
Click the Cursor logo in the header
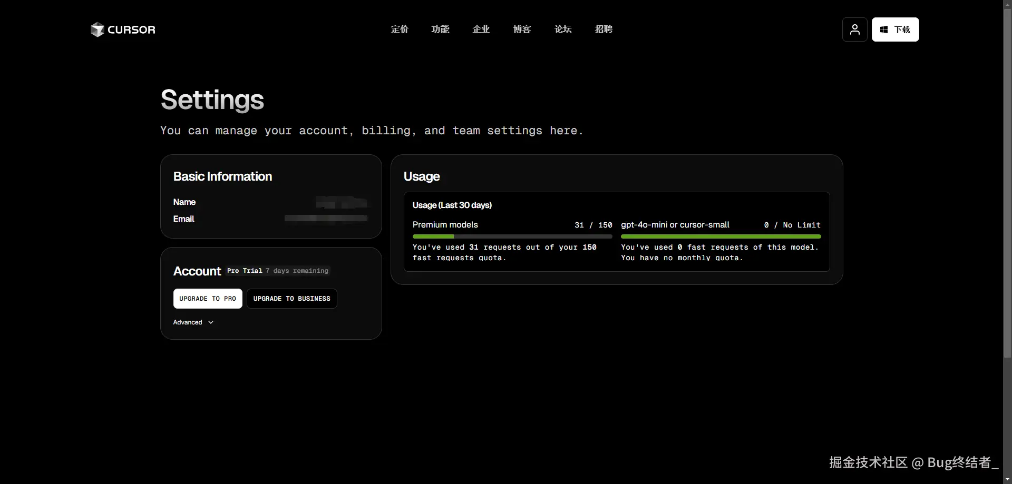123,29
